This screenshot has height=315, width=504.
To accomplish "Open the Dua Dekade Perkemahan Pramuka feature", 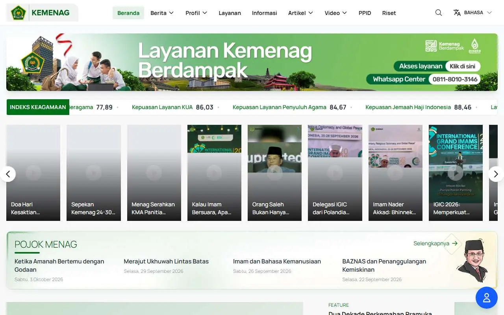I will tap(380, 313).
